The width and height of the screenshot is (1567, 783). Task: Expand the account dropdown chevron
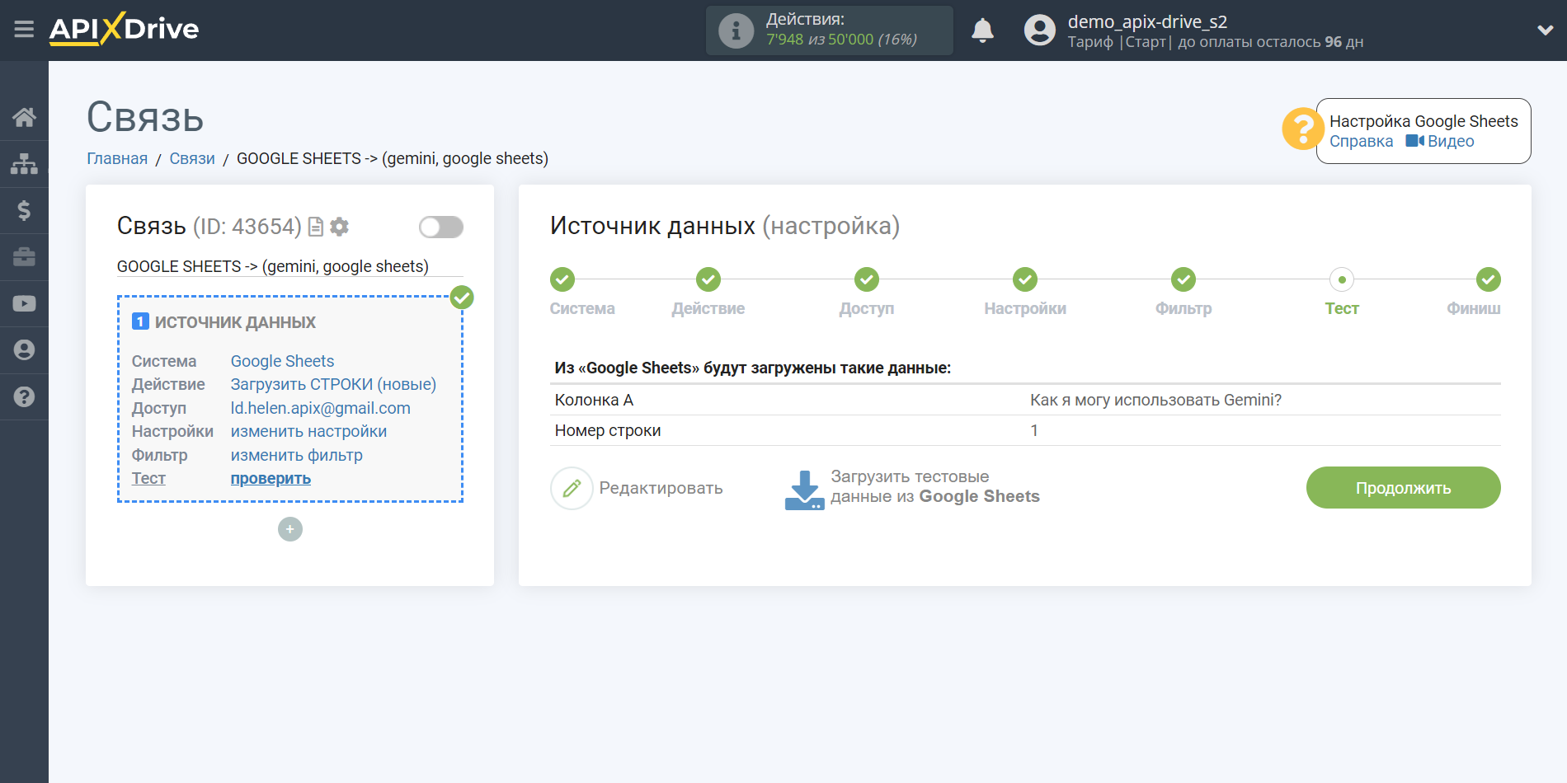coord(1545,30)
